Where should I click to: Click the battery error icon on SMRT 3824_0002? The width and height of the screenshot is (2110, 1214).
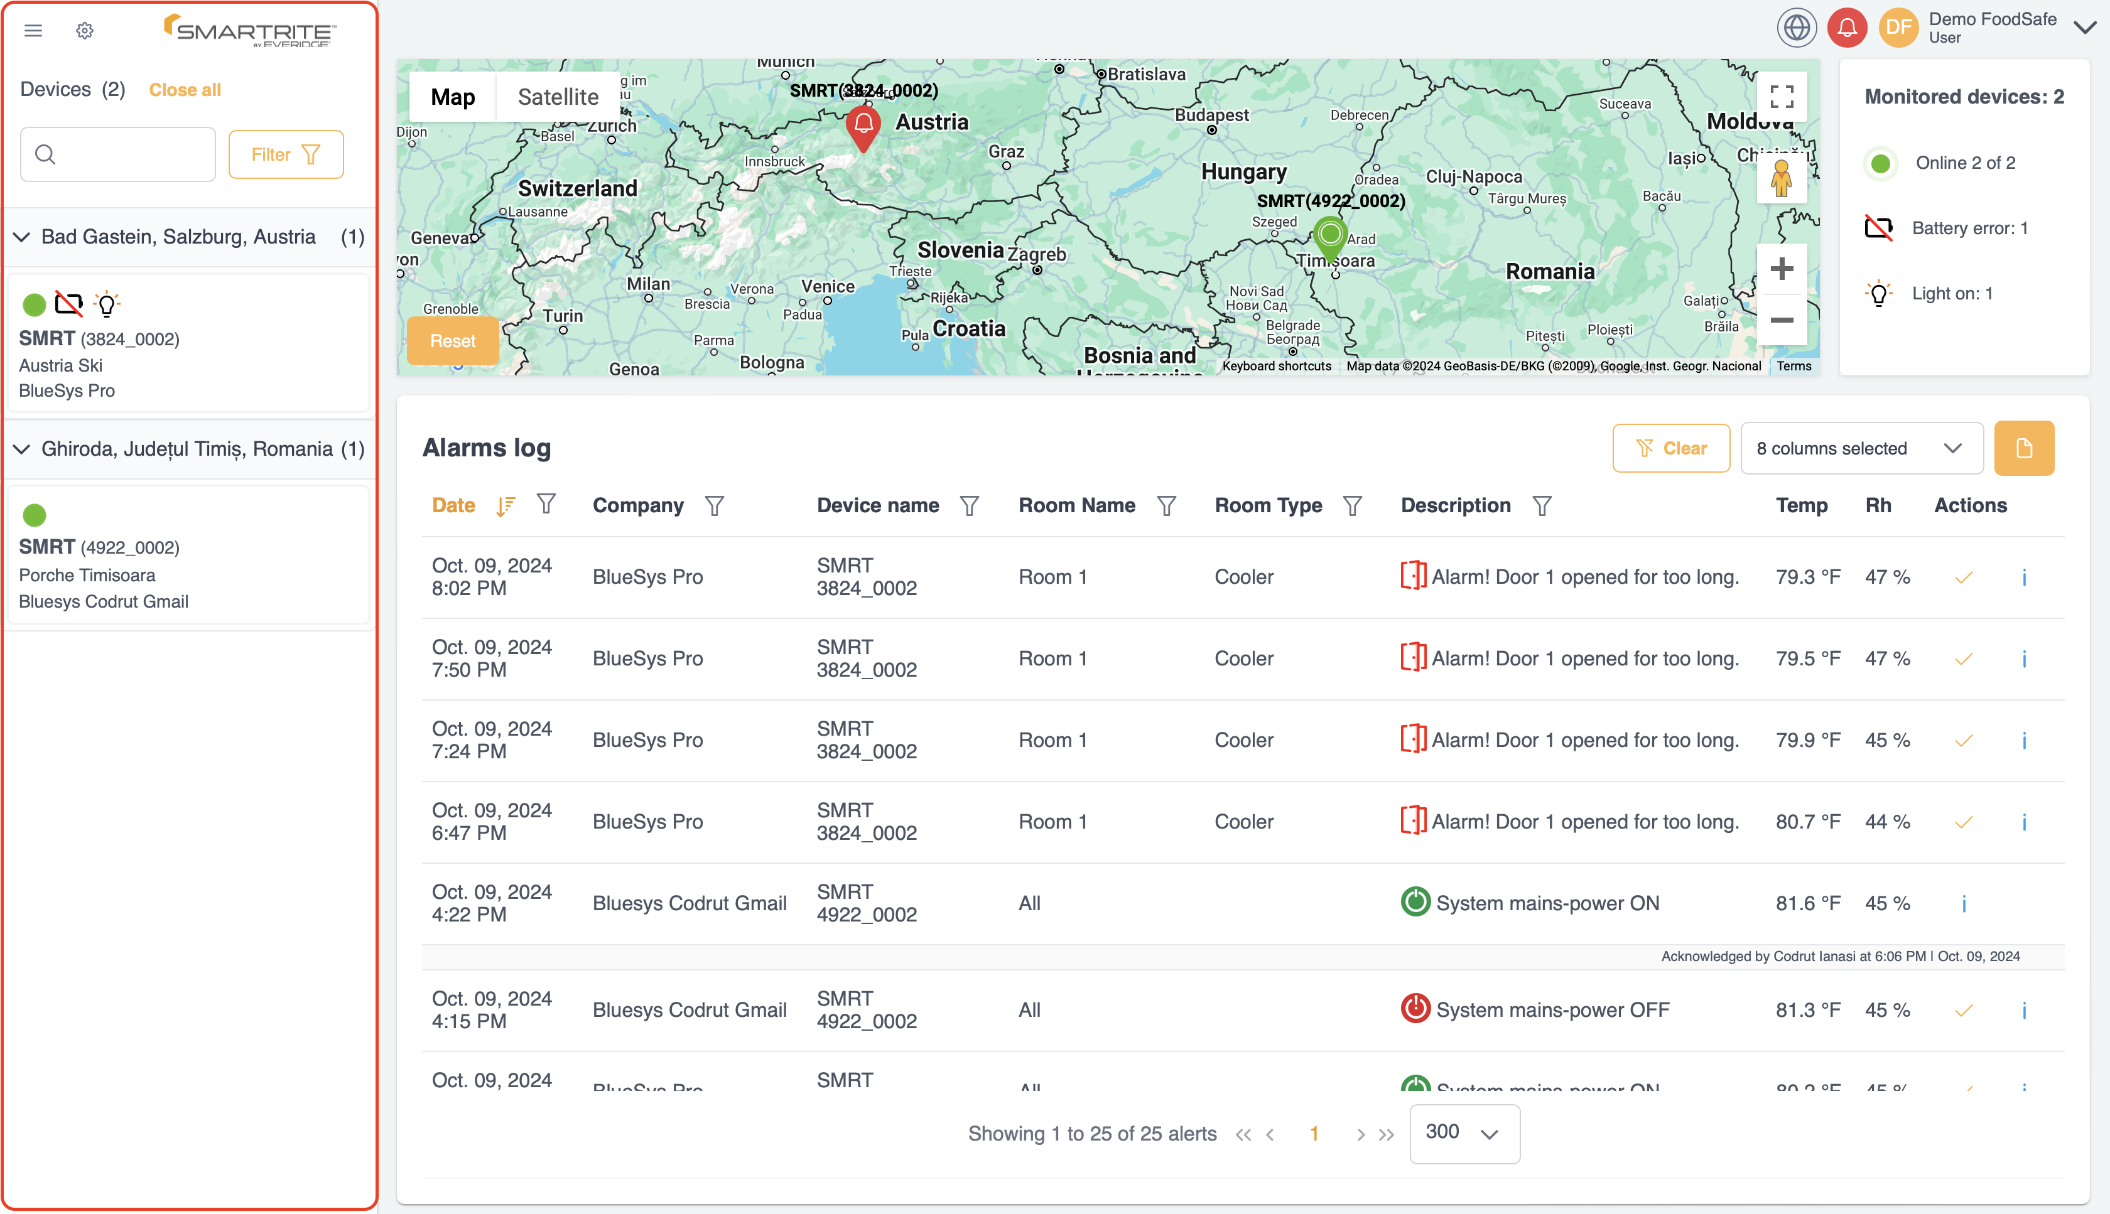pos(69,304)
